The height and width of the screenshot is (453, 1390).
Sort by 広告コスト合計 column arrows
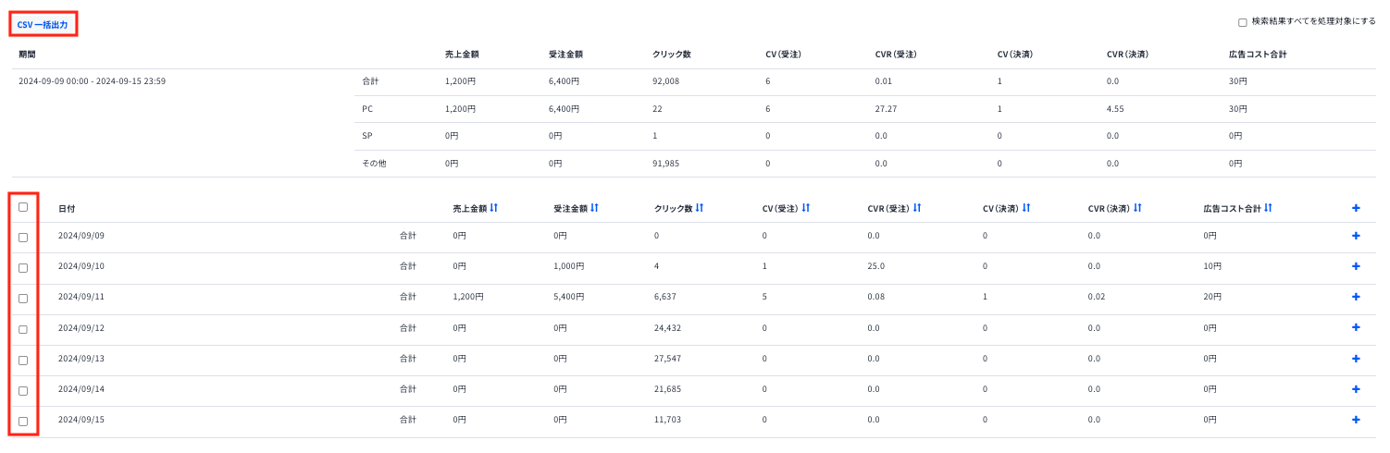1268,208
